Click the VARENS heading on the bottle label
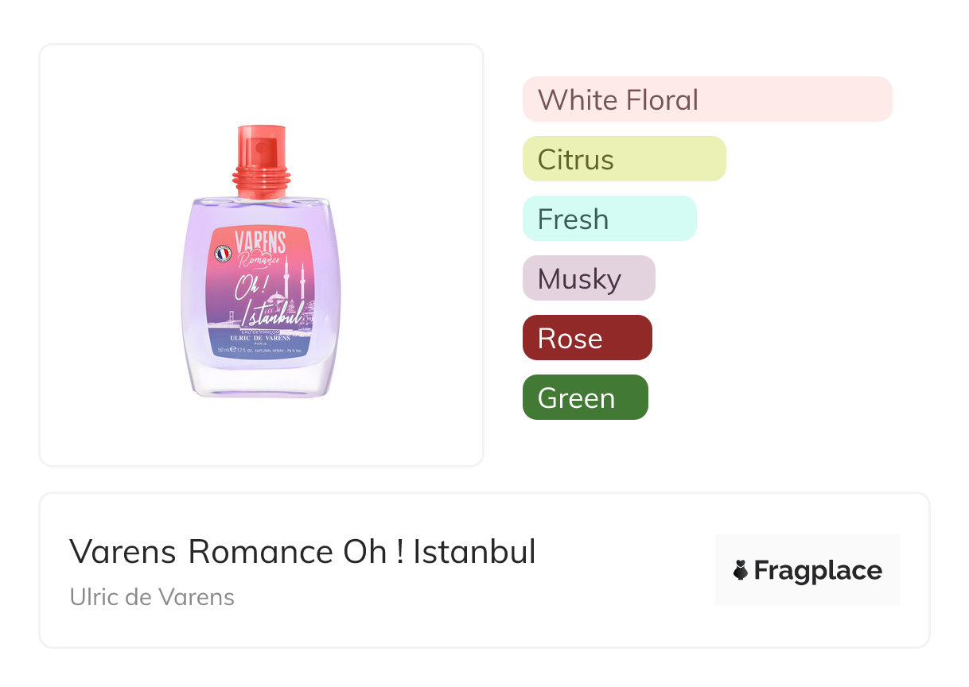 click(x=259, y=241)
